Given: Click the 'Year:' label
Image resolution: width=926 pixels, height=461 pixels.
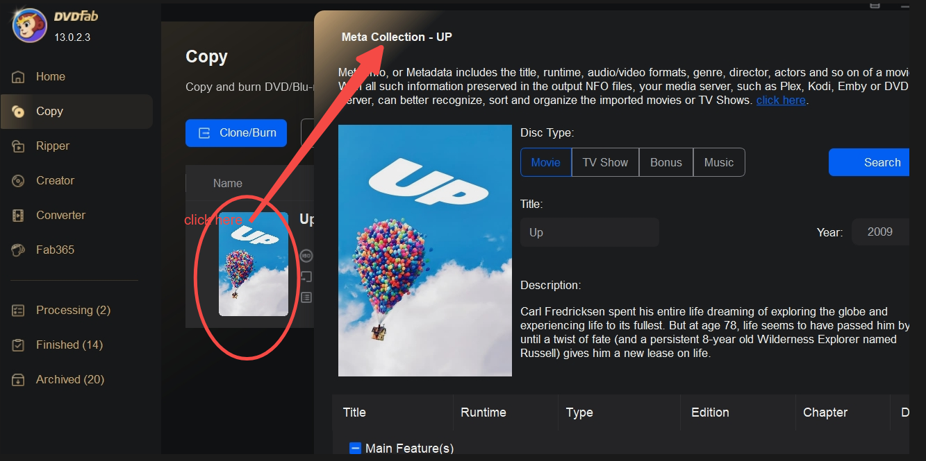Looking at the screenshot, I should 829,233.
